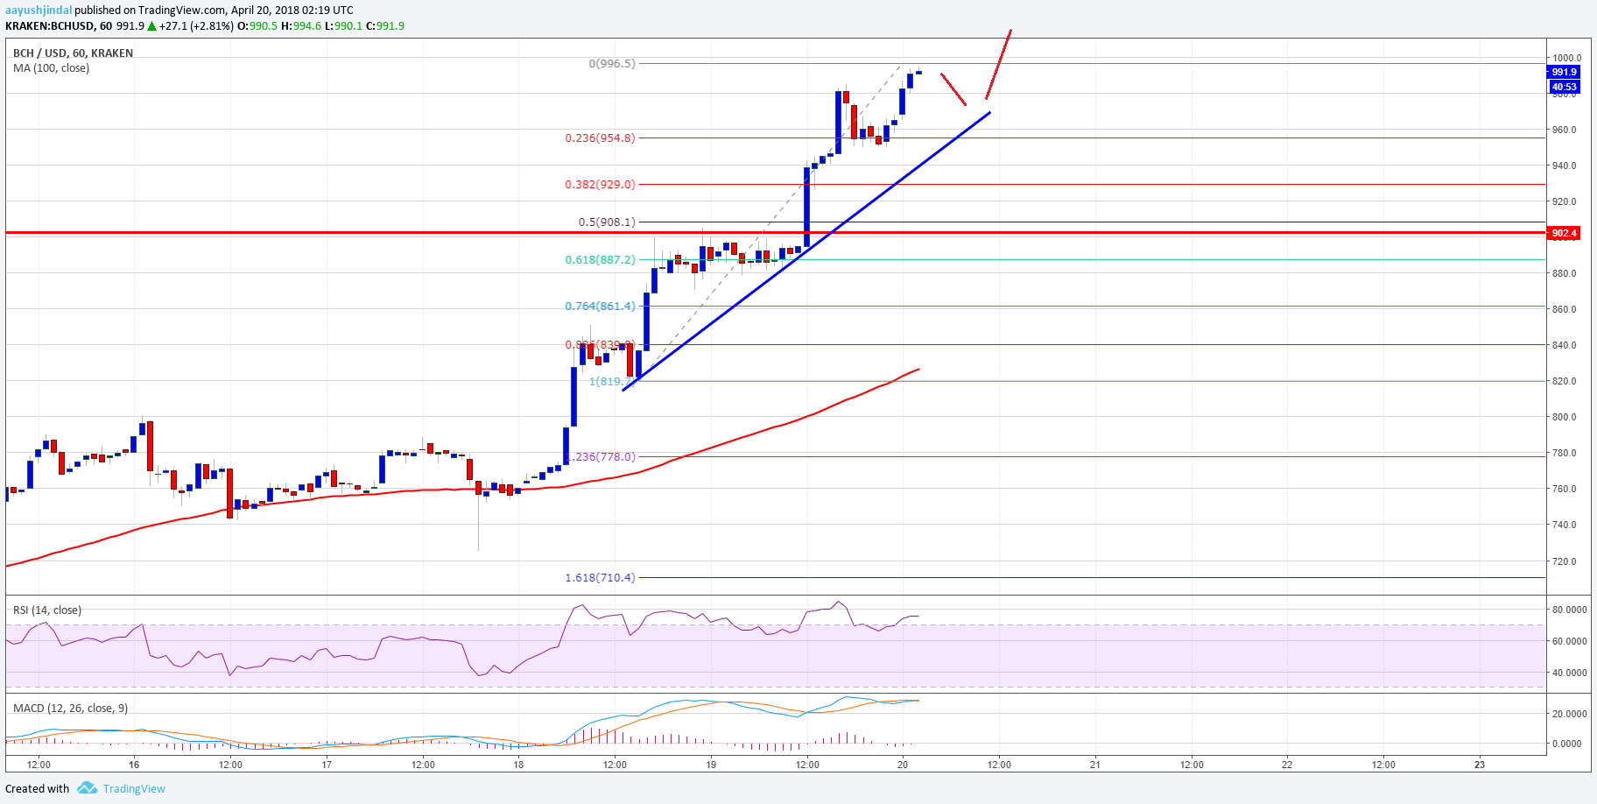Click 720.0 on the price axis
The width and height of the screenshot is (1597, 804).
point(1564,561)
